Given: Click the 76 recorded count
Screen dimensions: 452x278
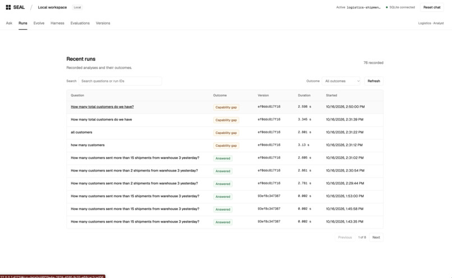Looking at the screenshot, I should [x=373, y=63].
